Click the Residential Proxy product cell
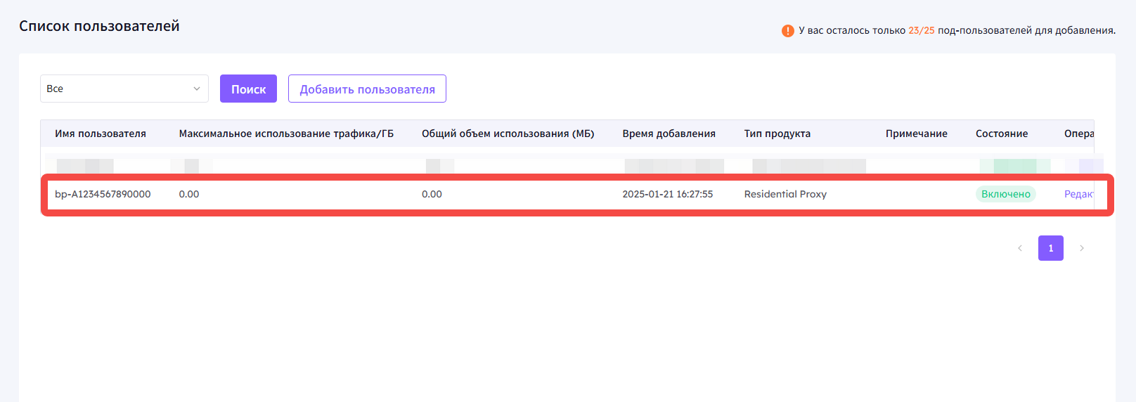 click(785, 194)
